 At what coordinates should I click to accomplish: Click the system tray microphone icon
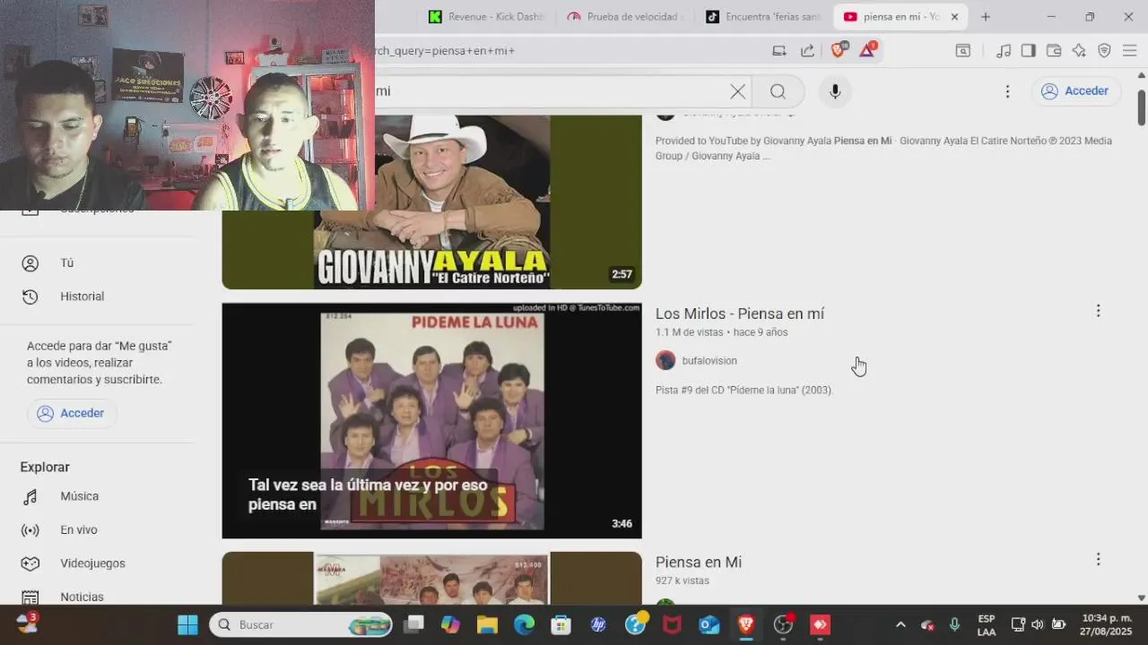(x=955, y=624)
